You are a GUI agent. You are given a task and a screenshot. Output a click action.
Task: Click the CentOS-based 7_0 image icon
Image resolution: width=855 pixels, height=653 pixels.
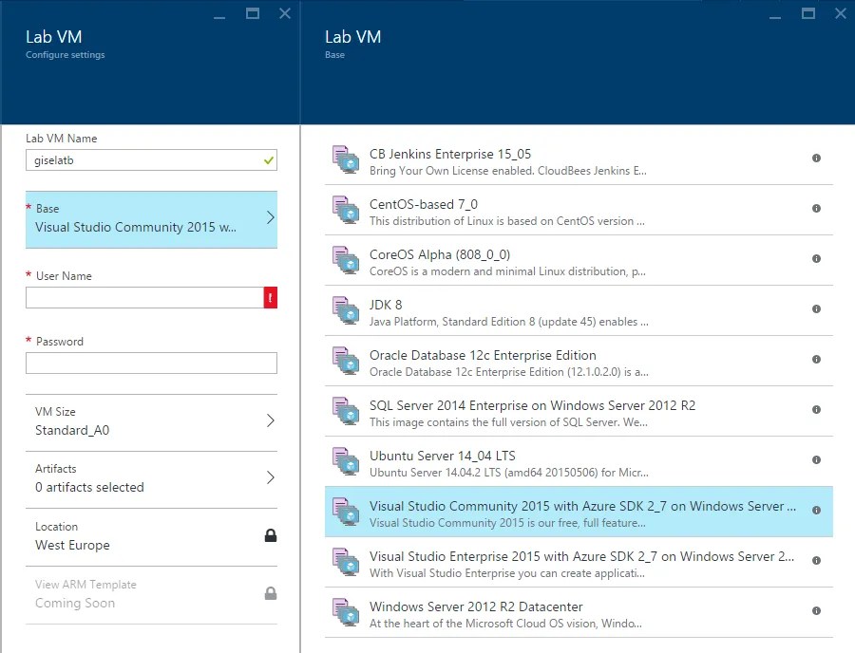coord(346,210)
